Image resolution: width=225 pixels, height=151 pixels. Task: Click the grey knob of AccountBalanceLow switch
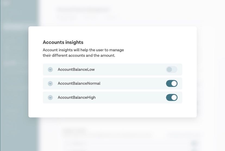pos(169,70)
